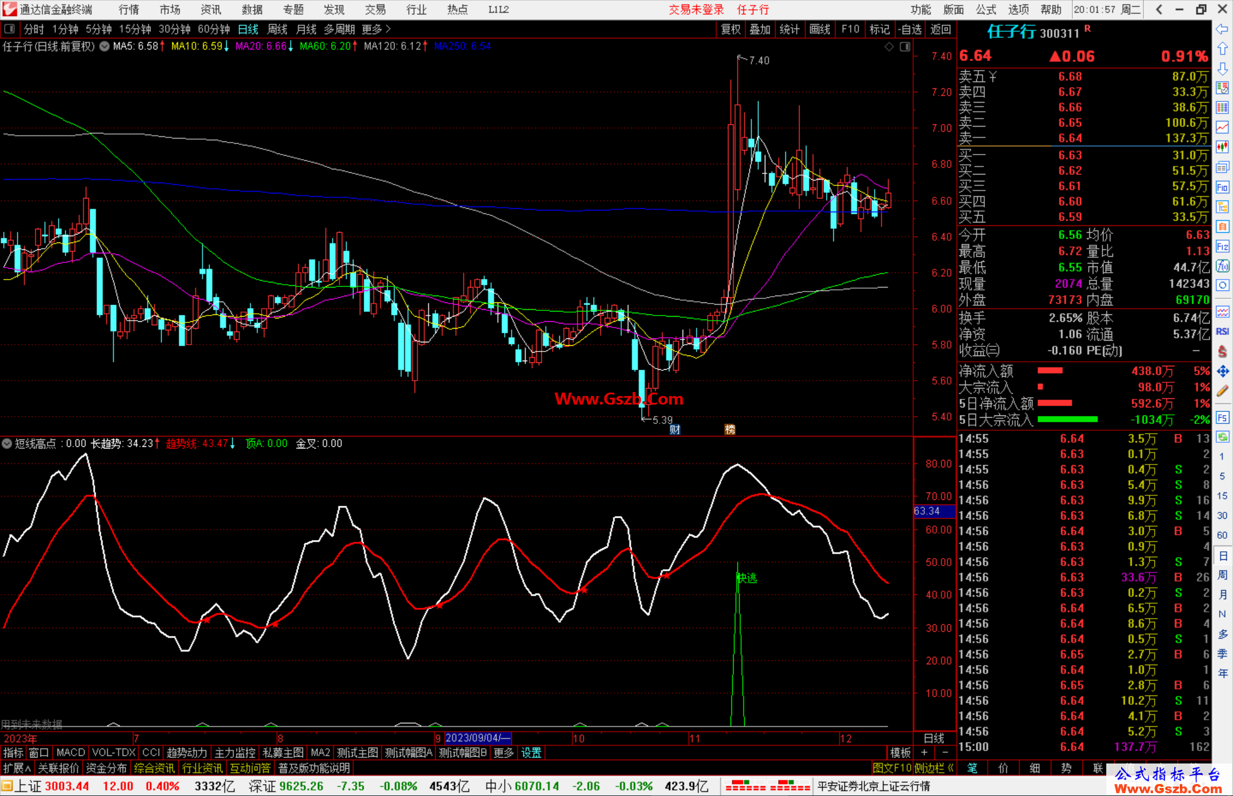Image resolution: width=1233 pixels, height=796 pixels.
Task: Click the red S dollar icon
Action: tap(1222, 351)
